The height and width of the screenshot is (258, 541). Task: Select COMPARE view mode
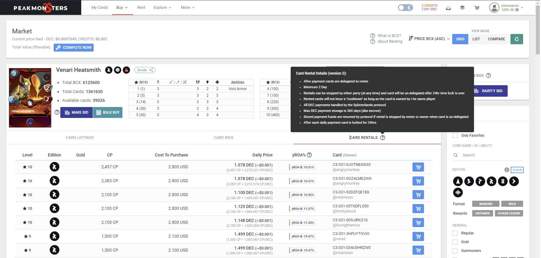coord(496,39)
